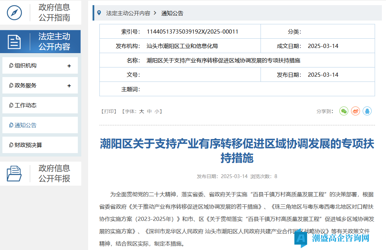Click the WeChat share icon
The width and height of the screenshot is (386, 250).
pyautogui.click(x=344, y=111)
